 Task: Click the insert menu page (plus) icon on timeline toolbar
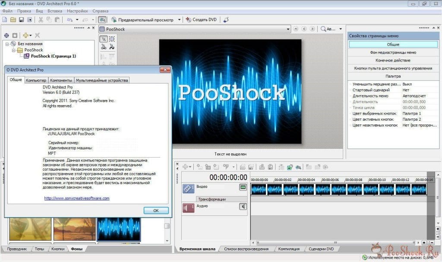tap(185, 168)
